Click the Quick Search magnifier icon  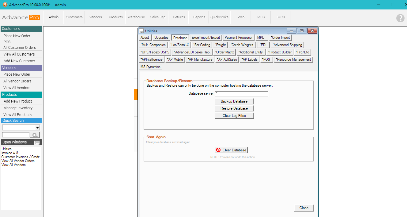pos(35,135)
